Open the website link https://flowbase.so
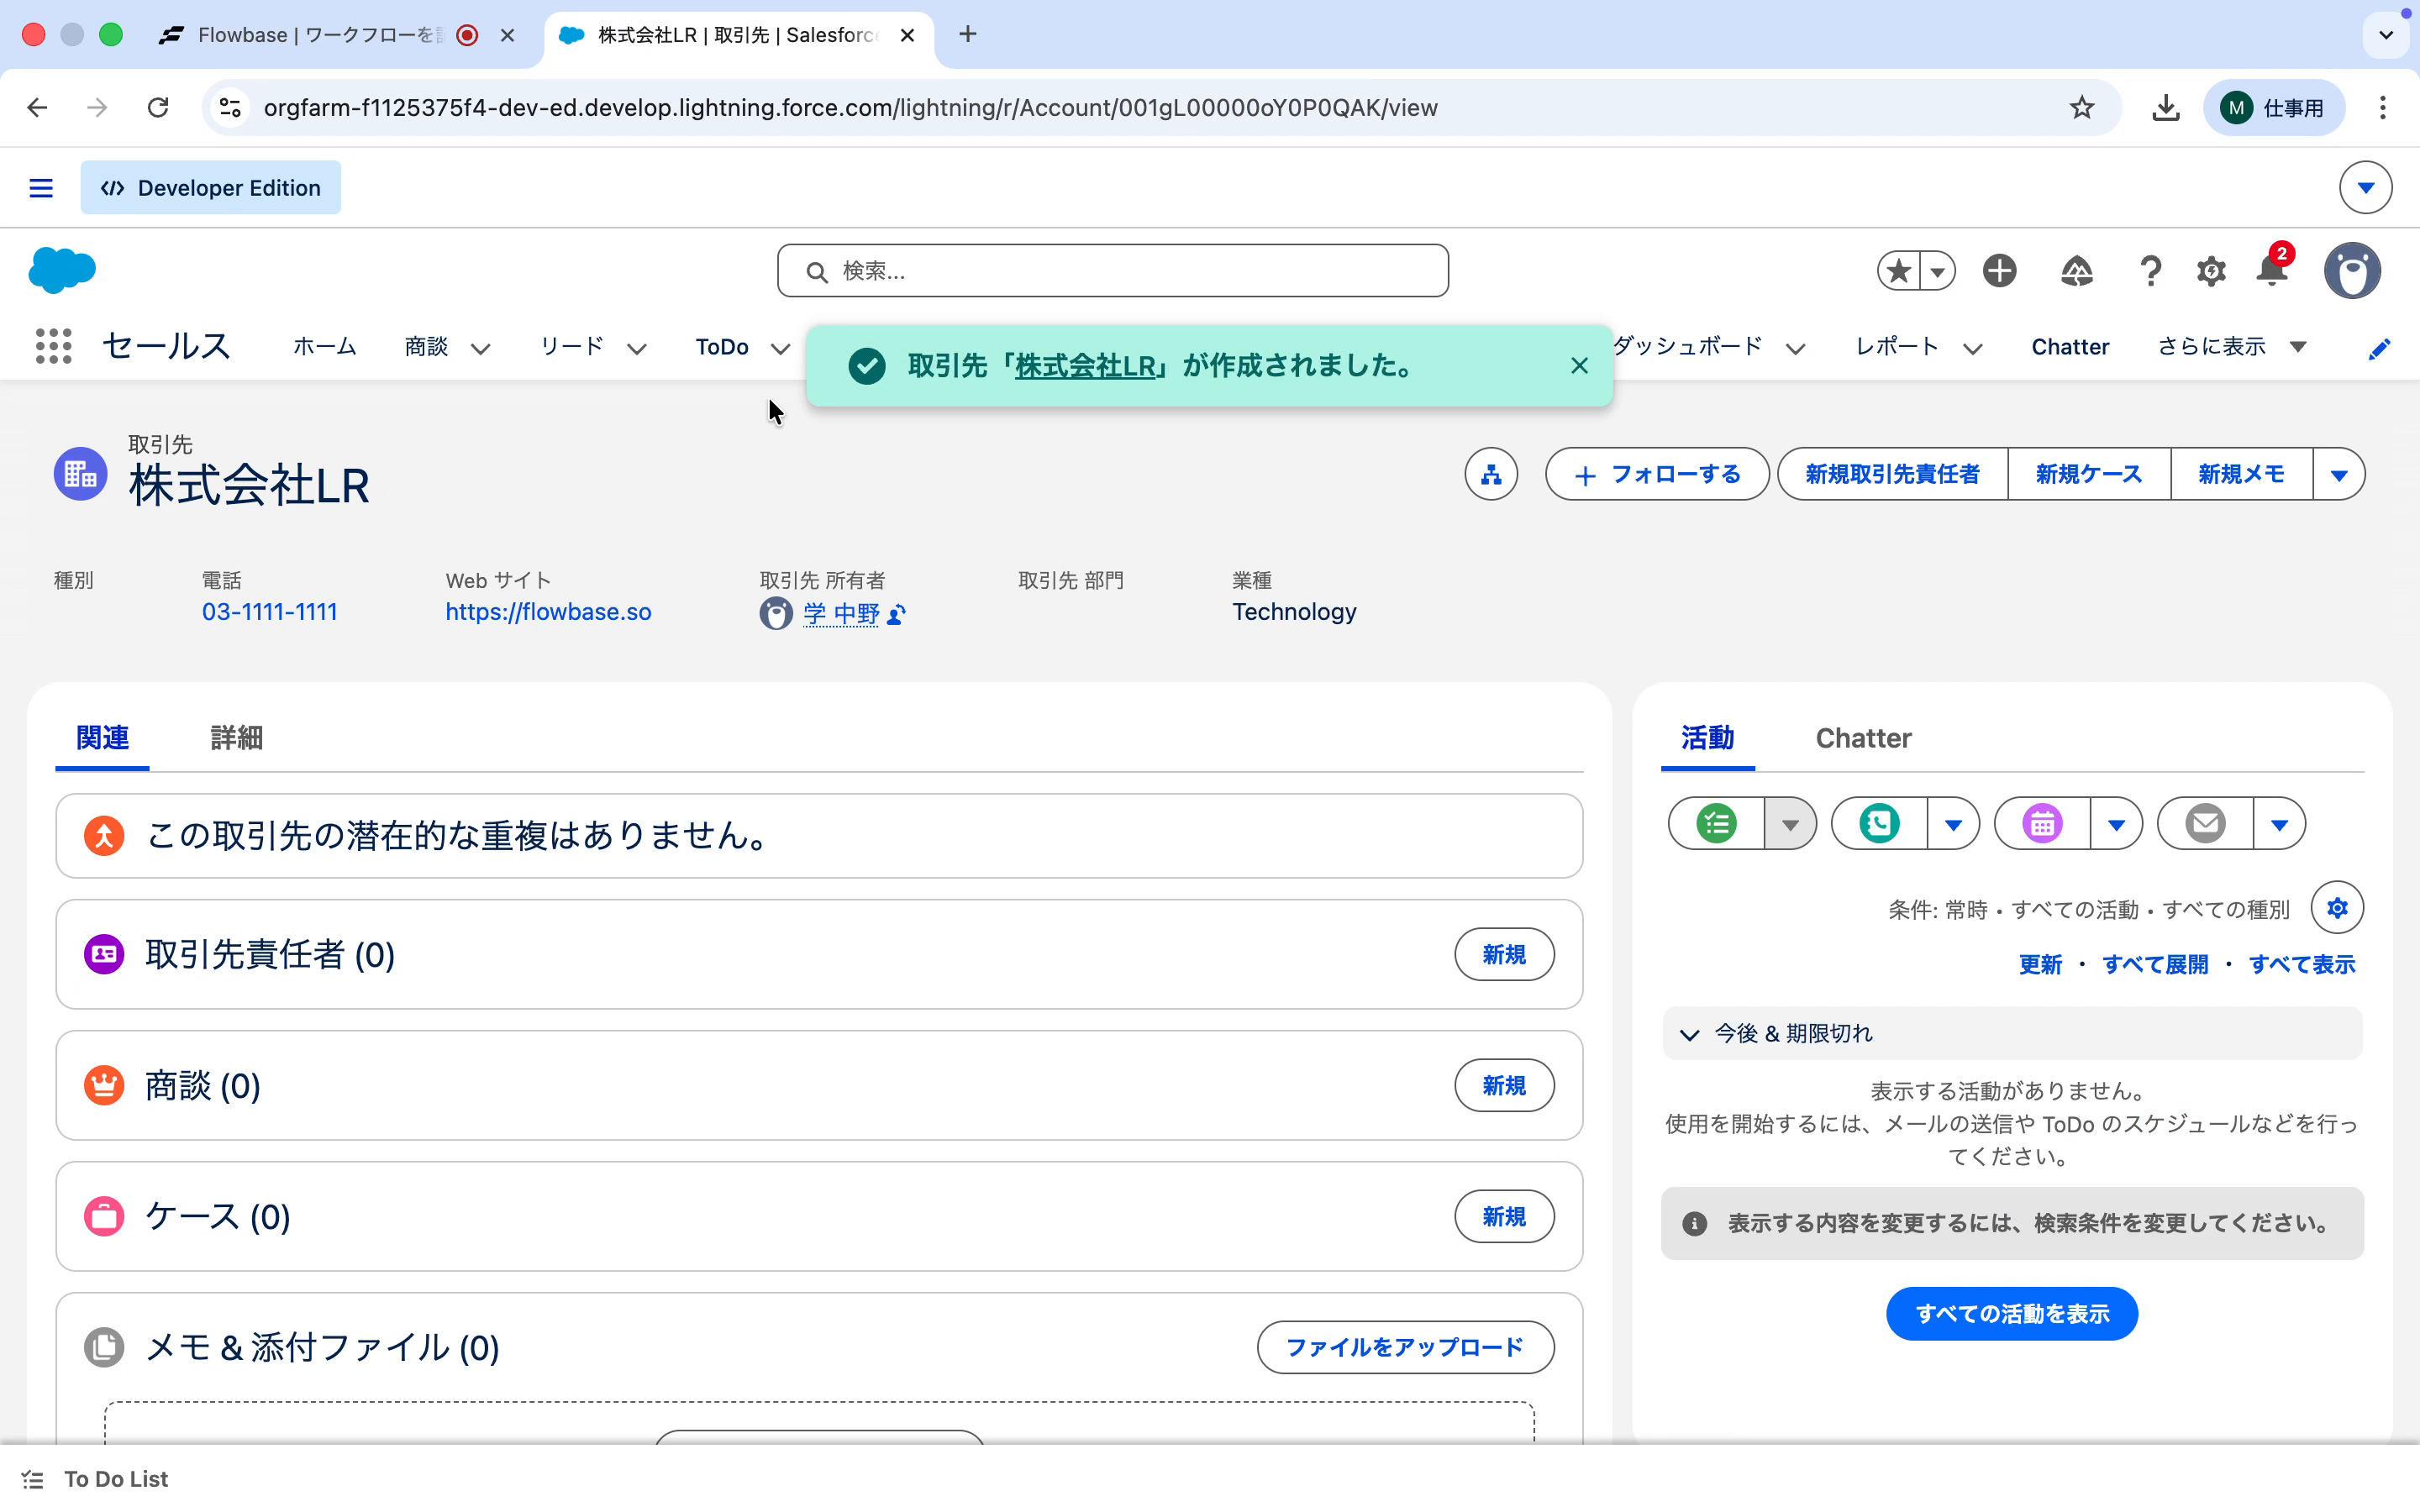The width and height of the screenshot is (2420, 1512). click(x=548, y=611)
